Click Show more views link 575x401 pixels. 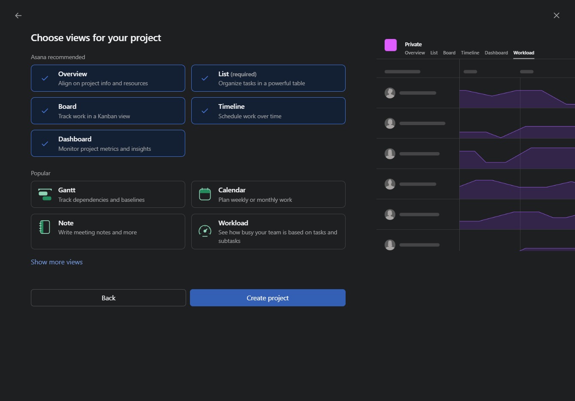tap(57, 262)
